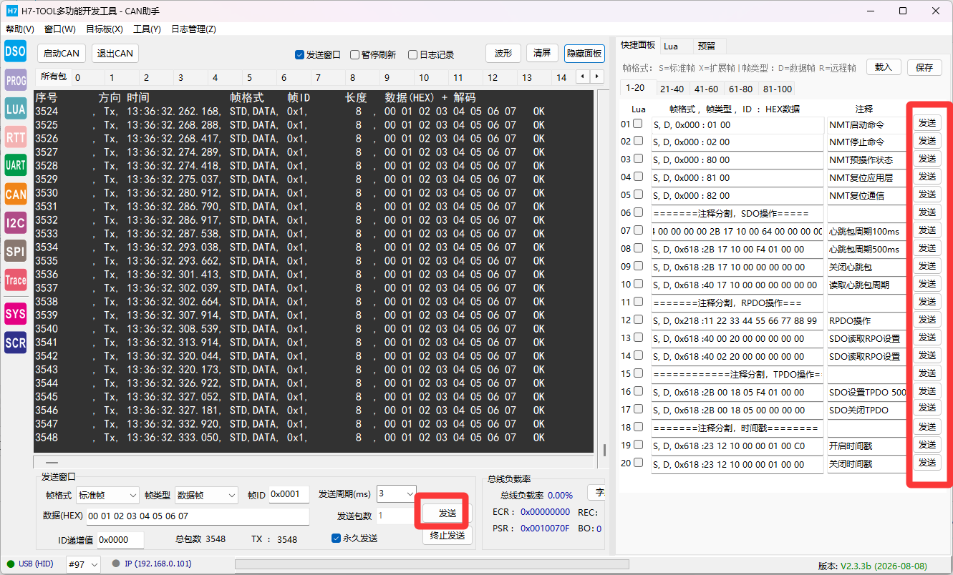Select the 21-40 command range tab

[x=672, y=89]
